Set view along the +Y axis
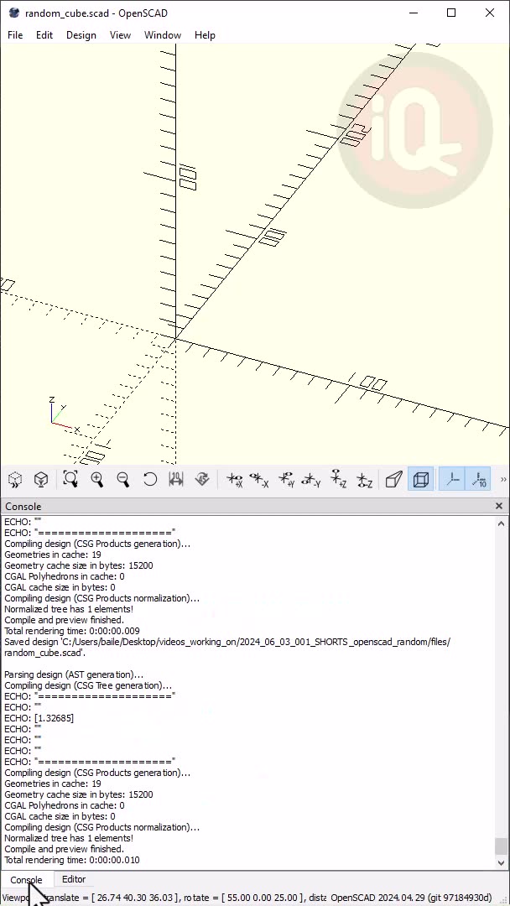The height and width of the screenshot is (906, 510). coord(286,480)
